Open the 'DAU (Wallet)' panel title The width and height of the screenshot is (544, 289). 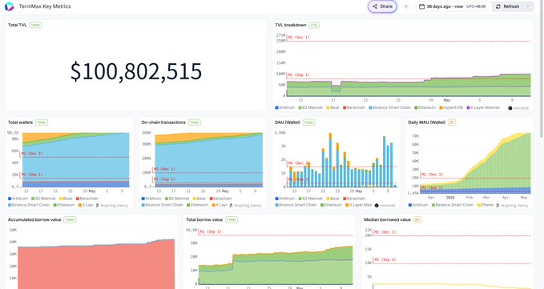coord(288,122)
